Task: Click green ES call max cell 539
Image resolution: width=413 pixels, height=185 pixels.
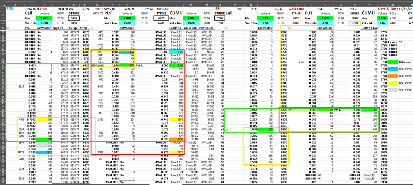Action: pyautogui.click(x=265, y=18)
